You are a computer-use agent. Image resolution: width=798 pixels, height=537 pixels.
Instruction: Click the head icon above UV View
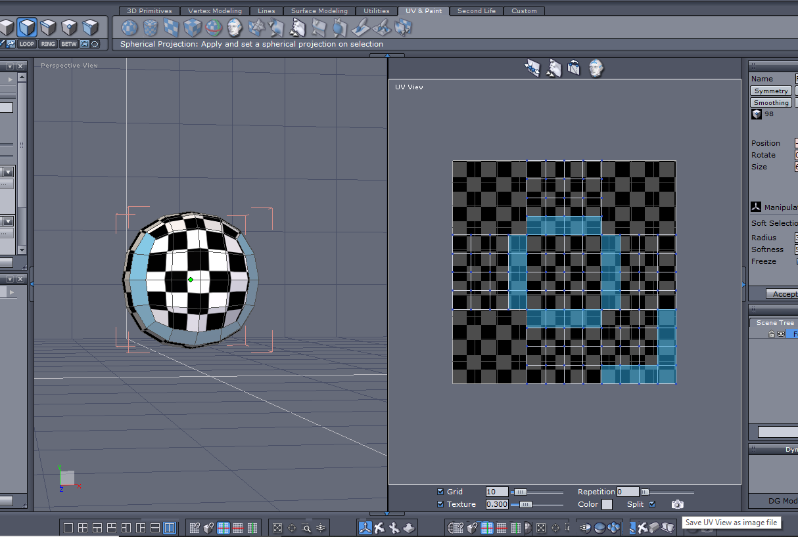(x=596, y=68)
